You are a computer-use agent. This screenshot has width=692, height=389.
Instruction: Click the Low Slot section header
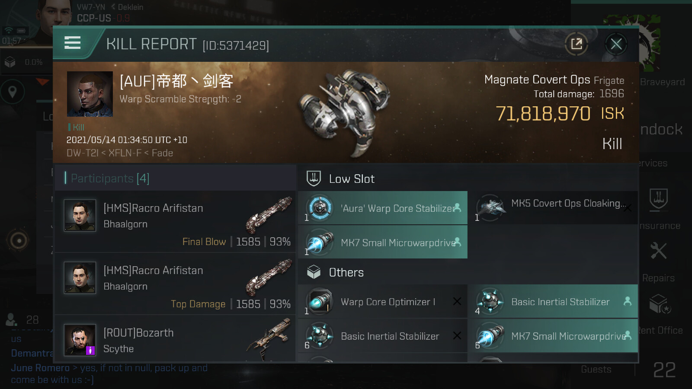(351, 179)
